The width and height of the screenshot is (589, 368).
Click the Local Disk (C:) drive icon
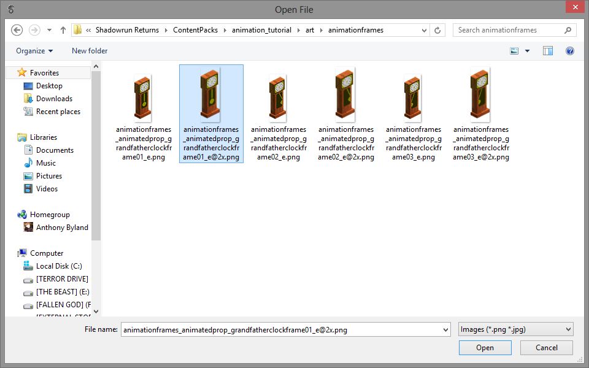[x=28, y=266]
